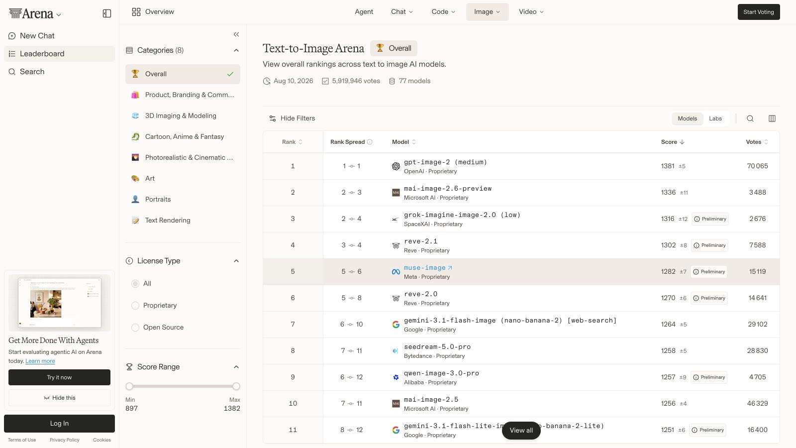Select the Proprietary license radio

click(x=135, y=306)
